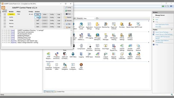Collapse the FTP feature group chevron
The image size is (174, 98).
tap(148, 32)
